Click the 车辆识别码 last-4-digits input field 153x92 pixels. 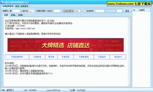coord(57,11)
